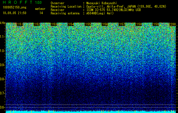
Task: Click the meteor count value 14
Action: 41,13
